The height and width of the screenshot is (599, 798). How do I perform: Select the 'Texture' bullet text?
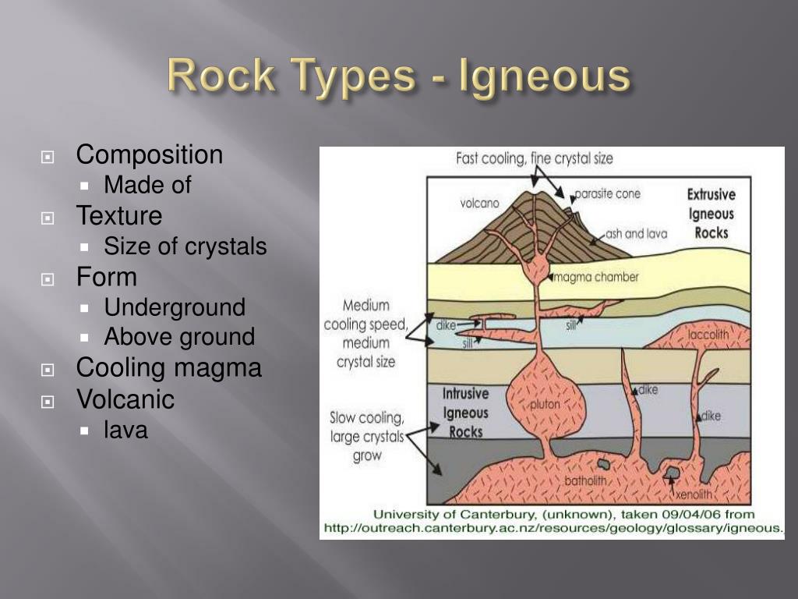click(119, 215)
